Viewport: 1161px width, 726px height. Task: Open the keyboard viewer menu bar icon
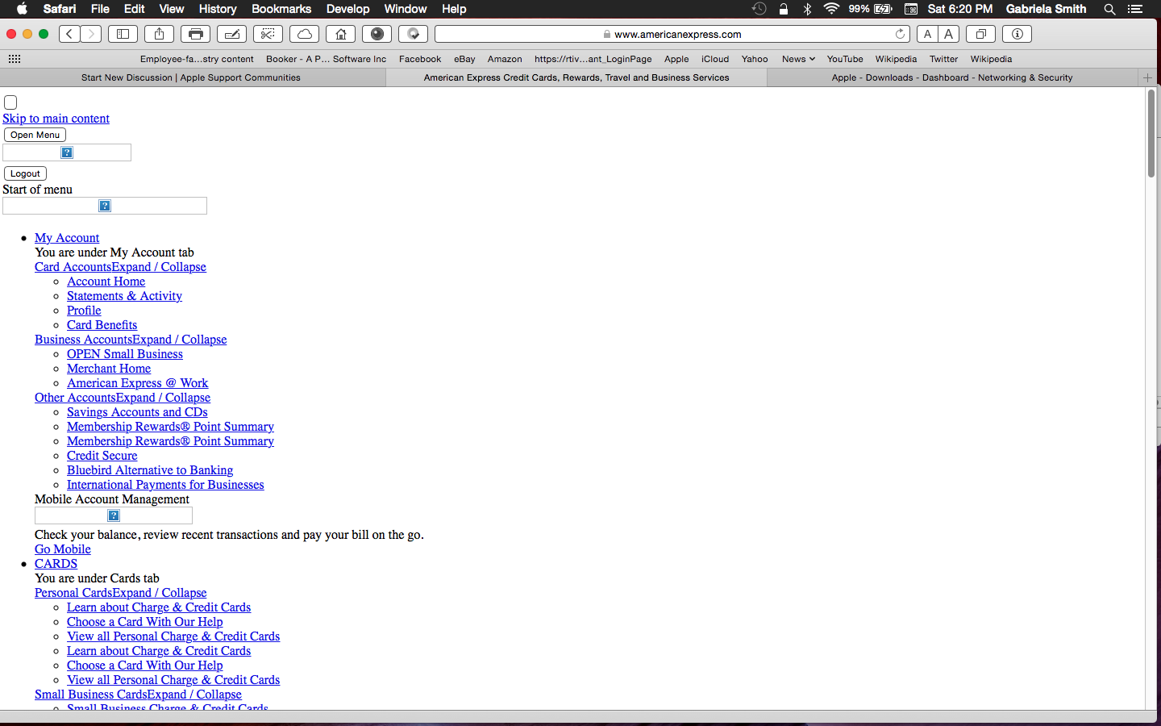click(911, 9)
